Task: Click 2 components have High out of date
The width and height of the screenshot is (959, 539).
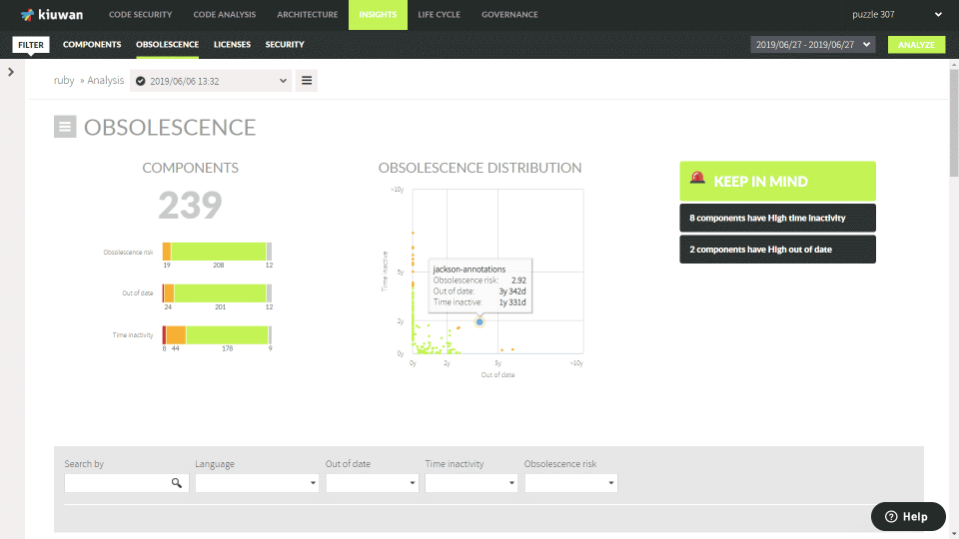Action: 777,250
